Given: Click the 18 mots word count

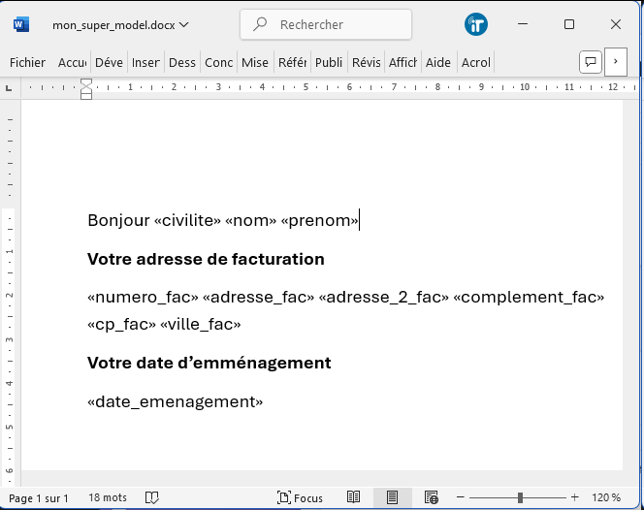Looking at the screenshot, I should [x=108, y=497].
